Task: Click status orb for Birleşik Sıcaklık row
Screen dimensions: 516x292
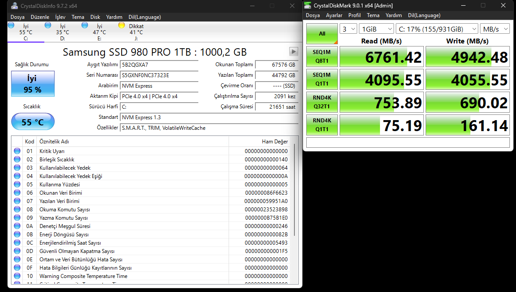Action: point(17,159)
